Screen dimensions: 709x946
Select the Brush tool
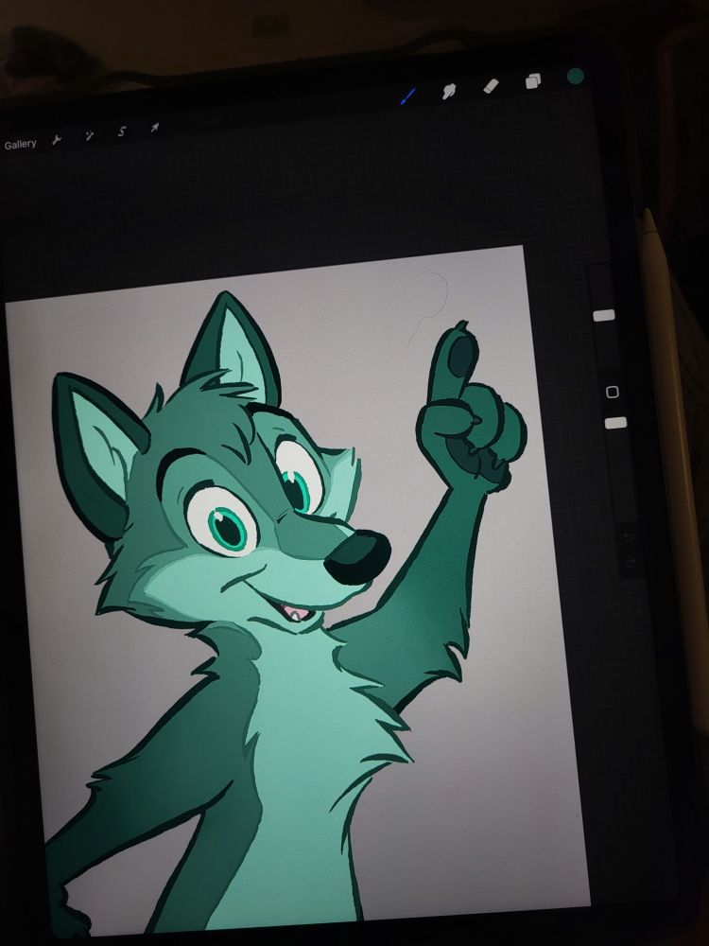[408, 96]
